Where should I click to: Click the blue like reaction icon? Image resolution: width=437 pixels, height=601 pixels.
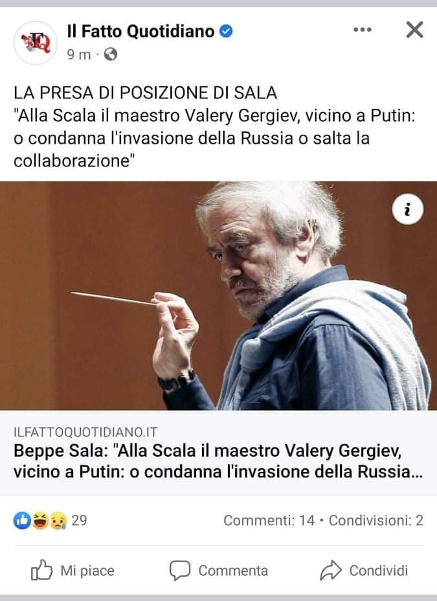[x=22, y=521]
